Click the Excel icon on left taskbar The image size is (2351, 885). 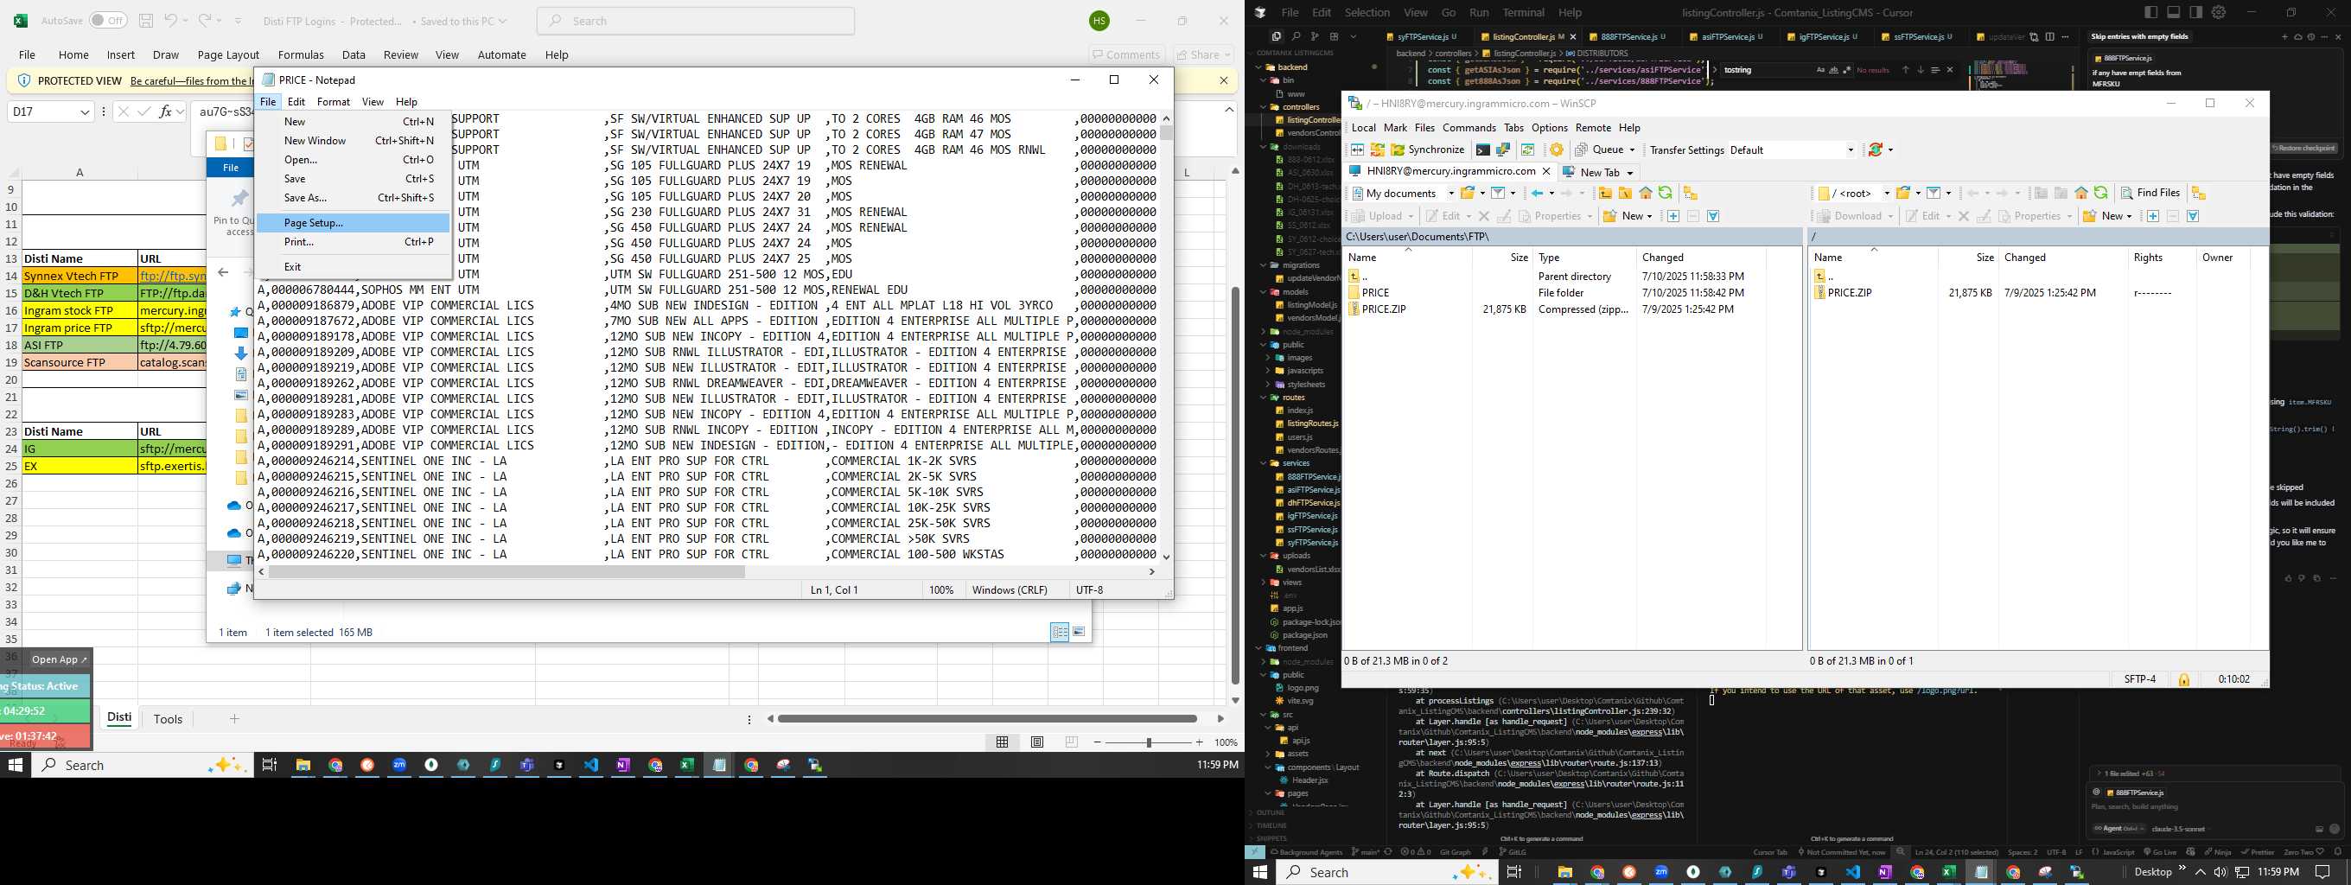click(686, 765)
